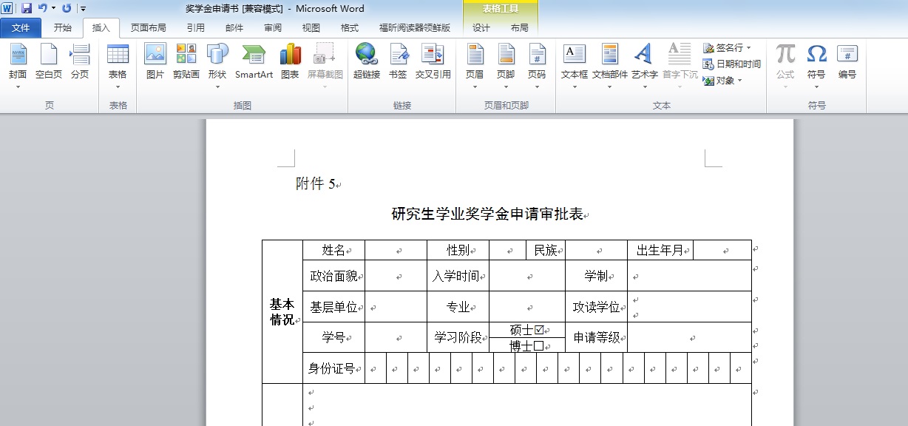
Task: Click the 基本情况 cell in the table
Action: 282,311
